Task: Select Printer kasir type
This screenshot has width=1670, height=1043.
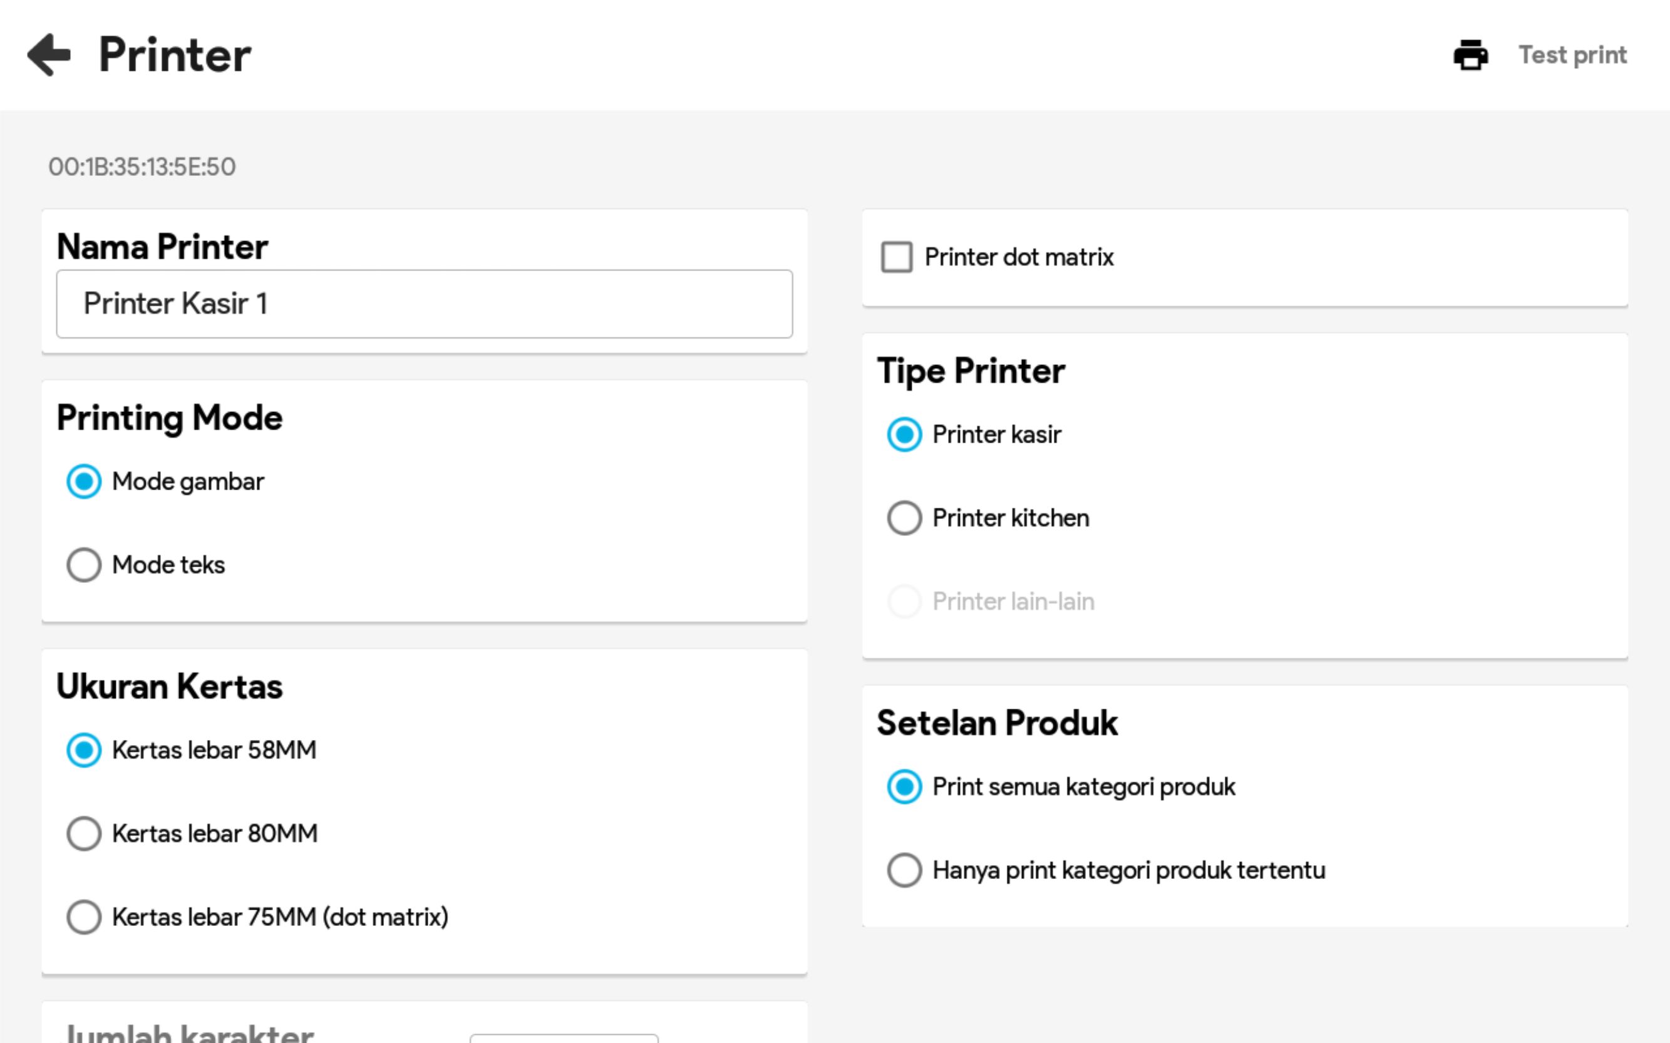Action: point(904,434)
